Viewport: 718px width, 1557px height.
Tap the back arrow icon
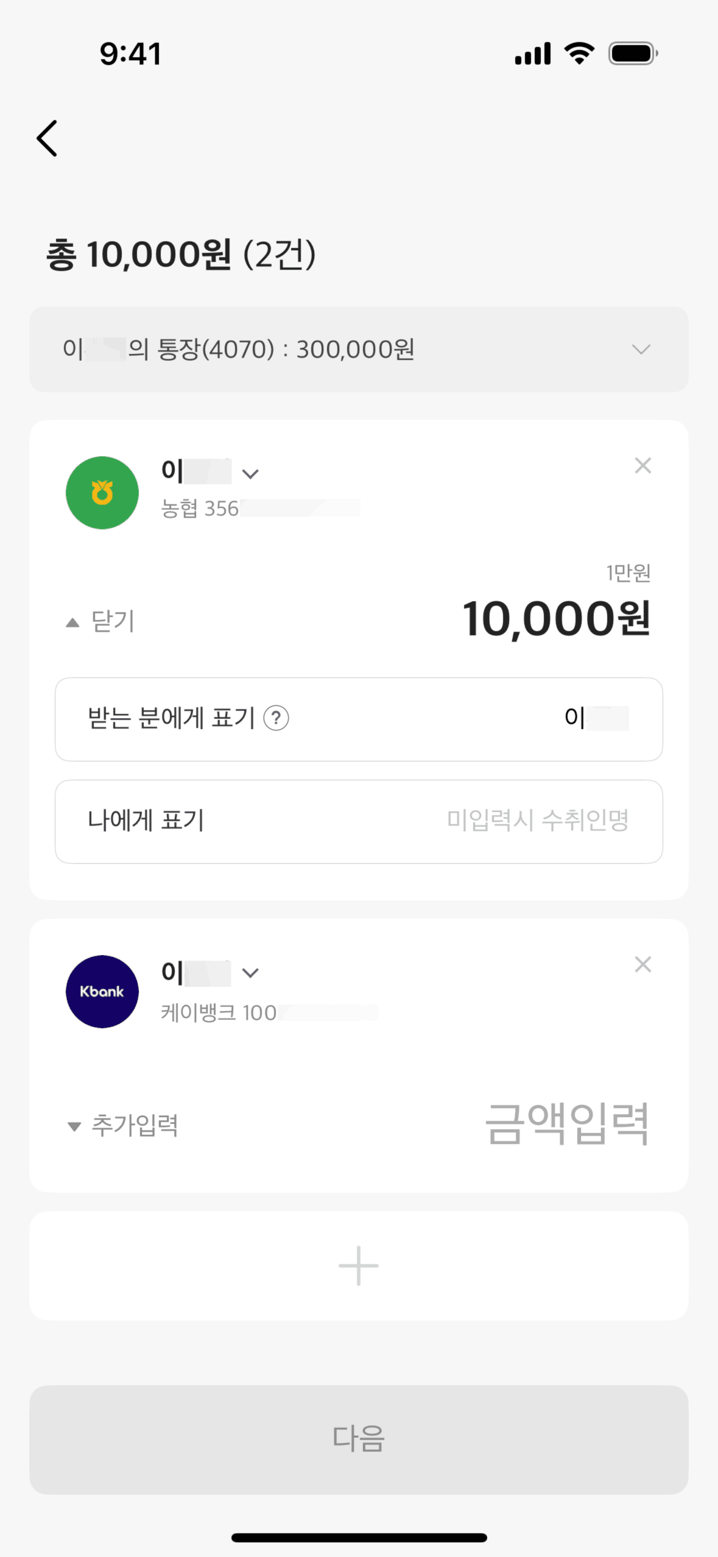click(x=48, y=138)
